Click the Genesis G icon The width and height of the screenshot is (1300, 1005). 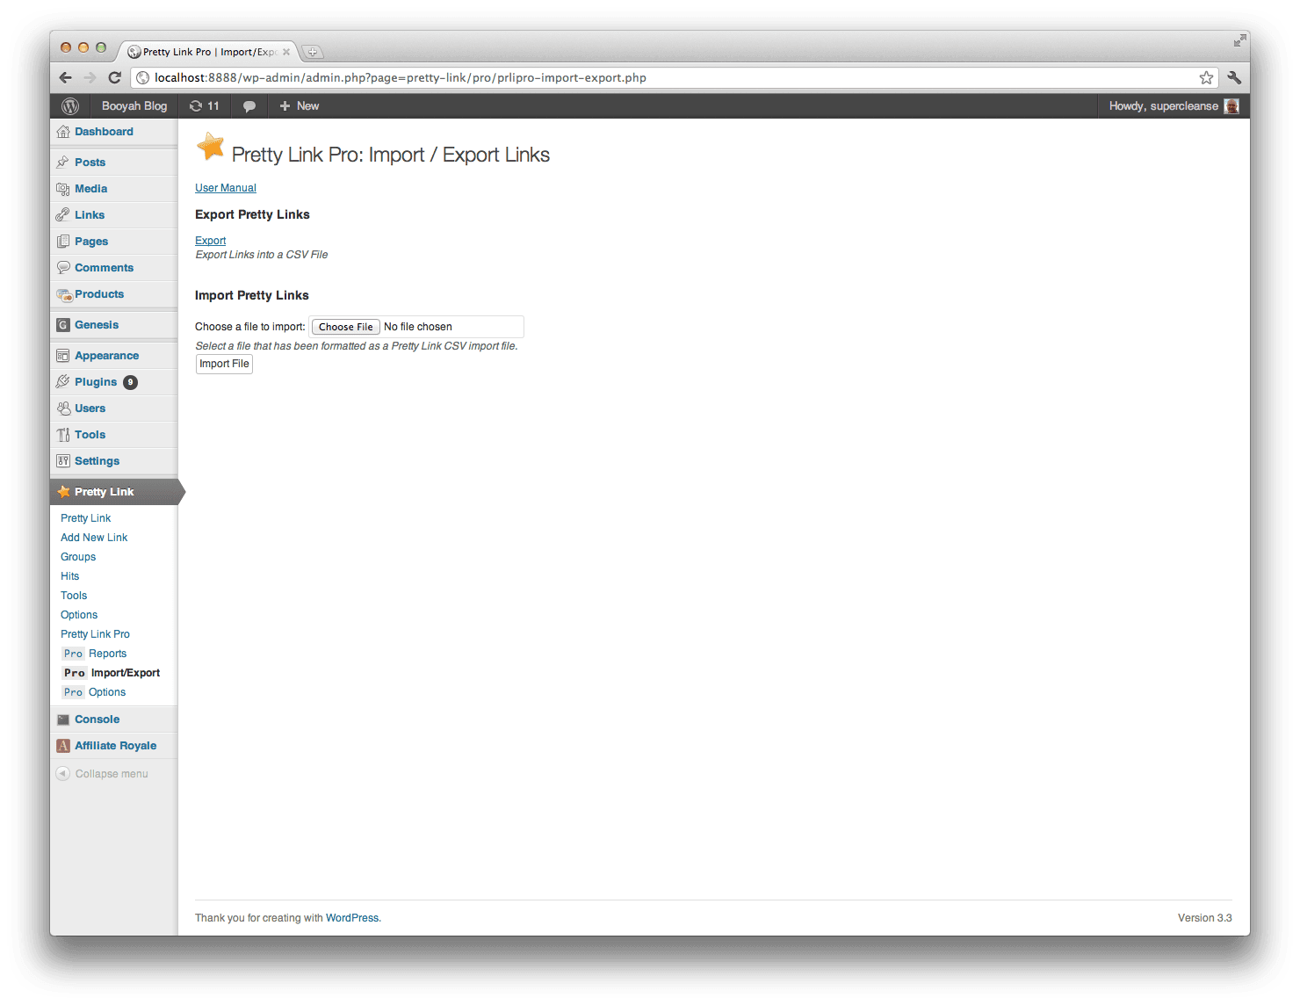tap(63, 325)
